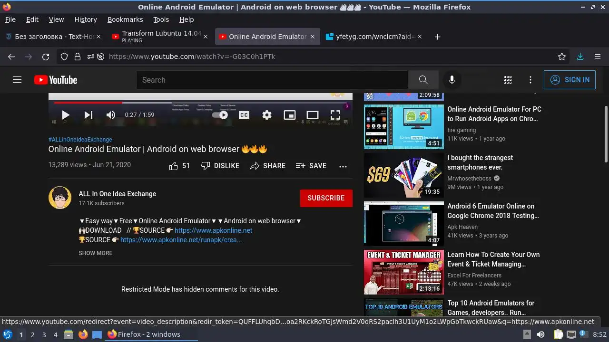Switch to theater mode view

(x=313, y=115)
